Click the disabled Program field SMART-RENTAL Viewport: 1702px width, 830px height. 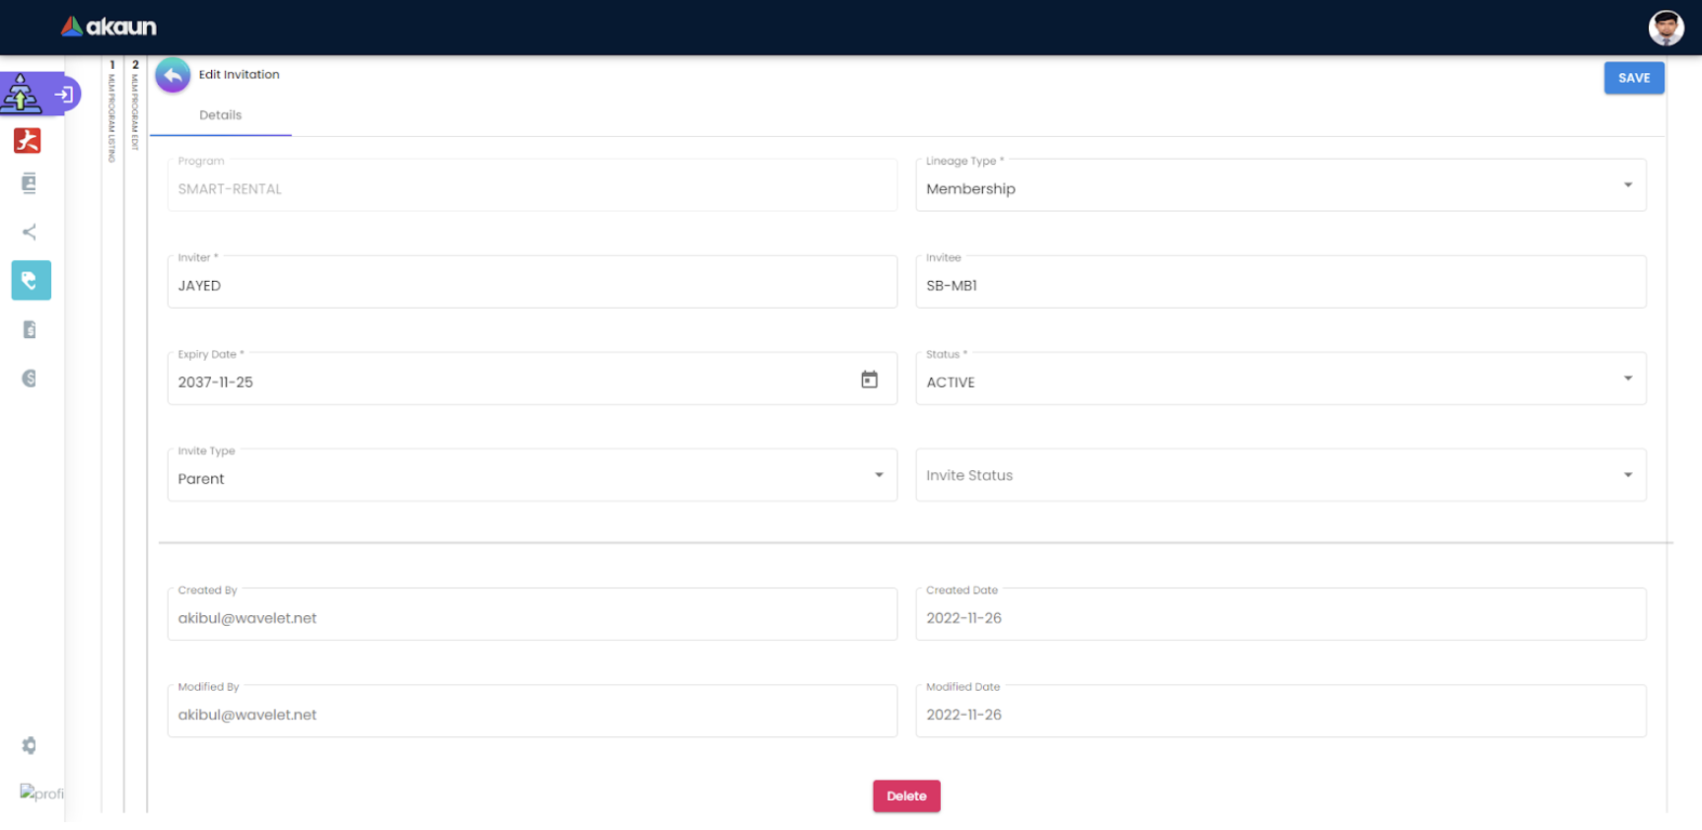(532, 185)
